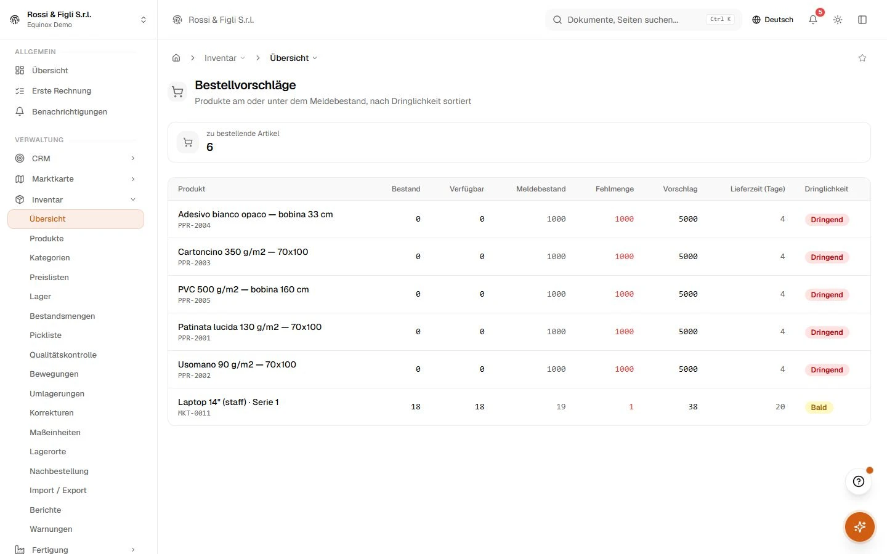Open the company switcher chevrons
This screenshot has width=887, height=554.
coord(144,20)
